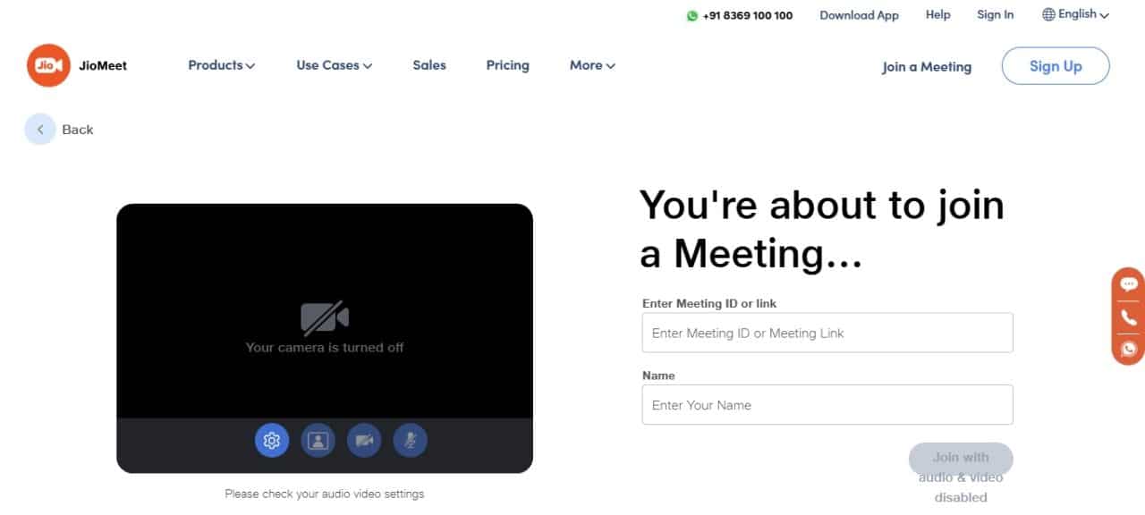Change language using English selector
1145x515 pixels.
pos(1075,14)
